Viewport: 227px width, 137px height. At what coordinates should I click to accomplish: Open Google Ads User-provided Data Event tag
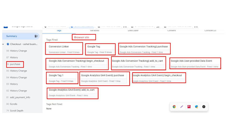point(195,63)
